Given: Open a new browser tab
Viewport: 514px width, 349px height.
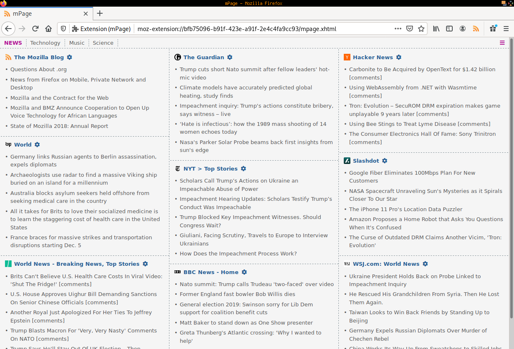Looking at the screenshot, I should (100, 13).
